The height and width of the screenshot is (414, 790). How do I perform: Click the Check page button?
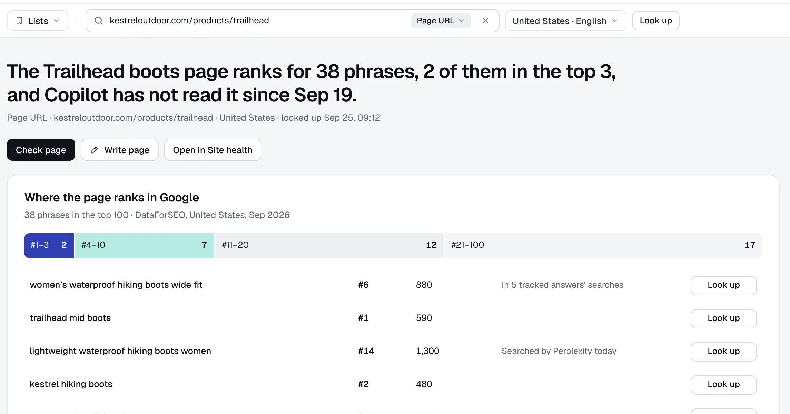(41, 150)
